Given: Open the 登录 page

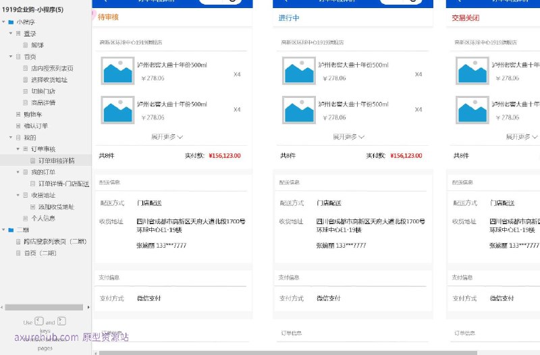Looking at the screenshot, I should (30, 34).
